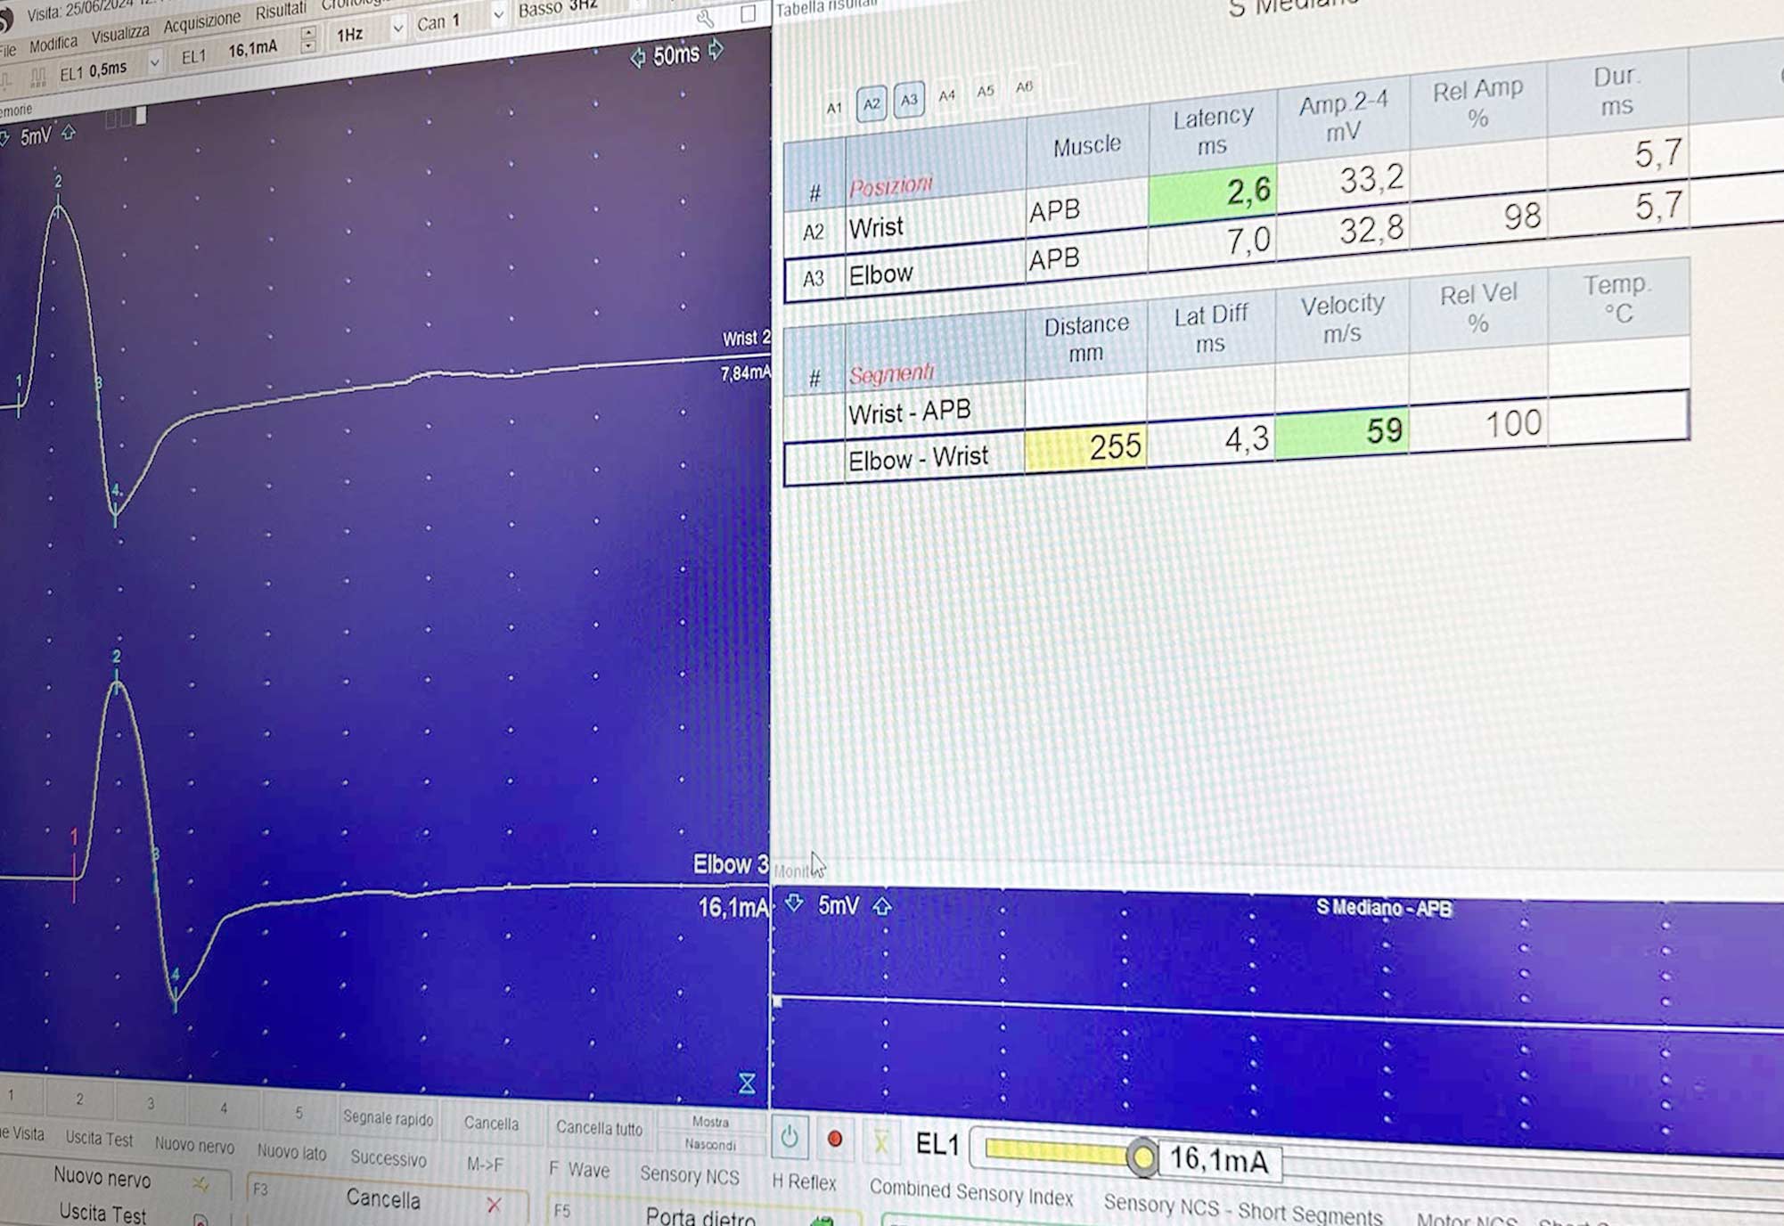The height and width of the screenshot is (1226, 1784).
Task: Expand the EL1 0,5ms pulse duration dropdown
Action: tap(155, 62)
